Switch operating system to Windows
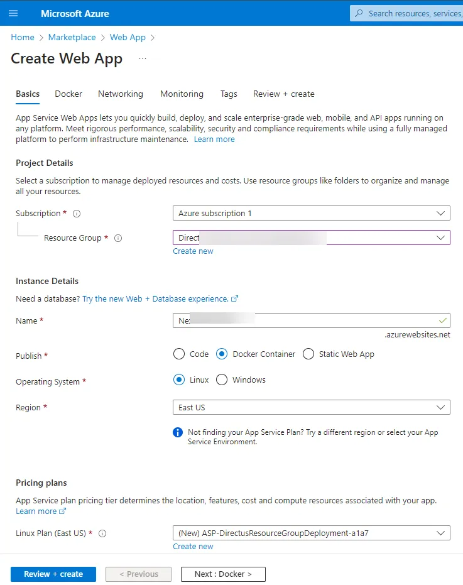The height and width of the screenshot is (585, 463). point(222,380)
